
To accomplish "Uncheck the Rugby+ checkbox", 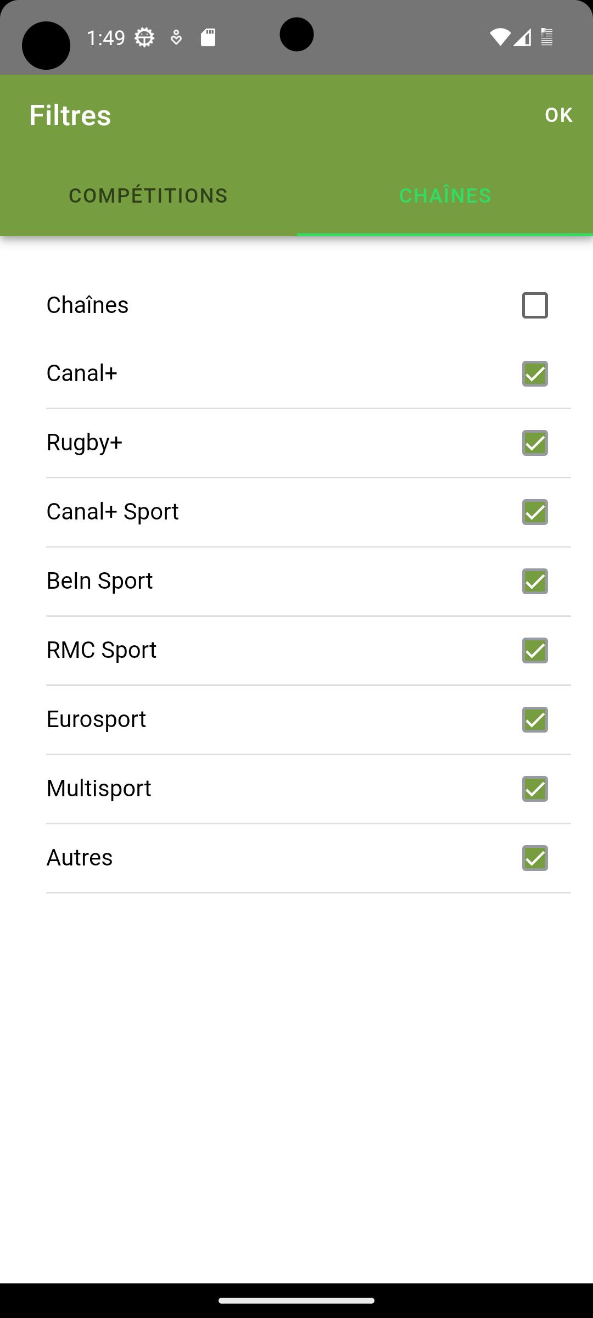I will click(x=535, y=443).
